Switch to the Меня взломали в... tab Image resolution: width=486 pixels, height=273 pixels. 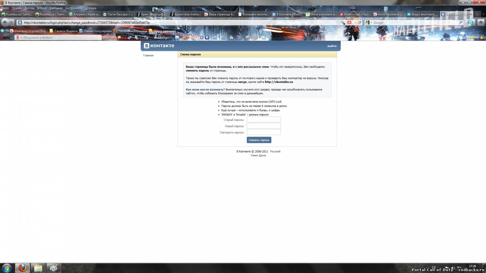coord(321,14)
